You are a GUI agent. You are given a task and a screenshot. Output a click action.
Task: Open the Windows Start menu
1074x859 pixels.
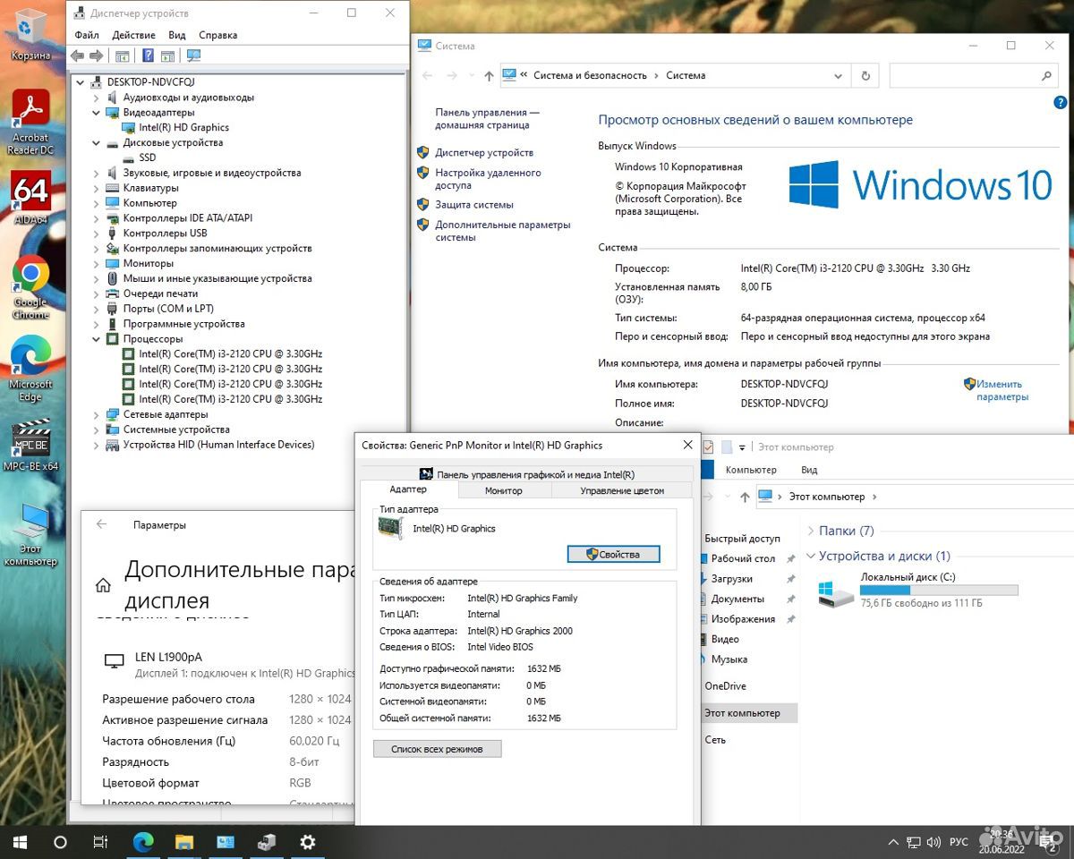pyautogui.click(x=19, y=842)
